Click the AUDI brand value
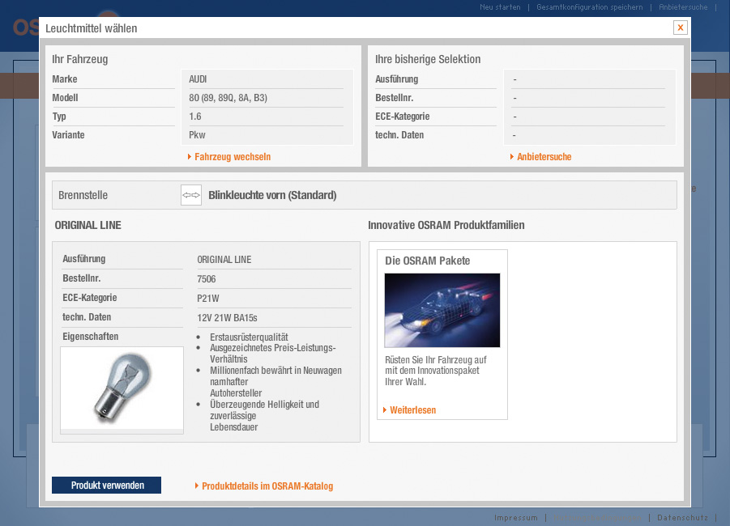The width and height of the screenshot is (730, 526). (x=198, y=79)
